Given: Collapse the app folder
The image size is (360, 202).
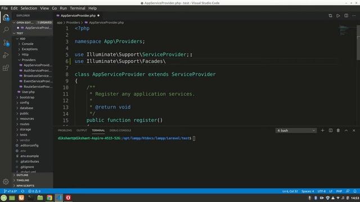Looking at the screenshot, I should click(x=33, y=39).
